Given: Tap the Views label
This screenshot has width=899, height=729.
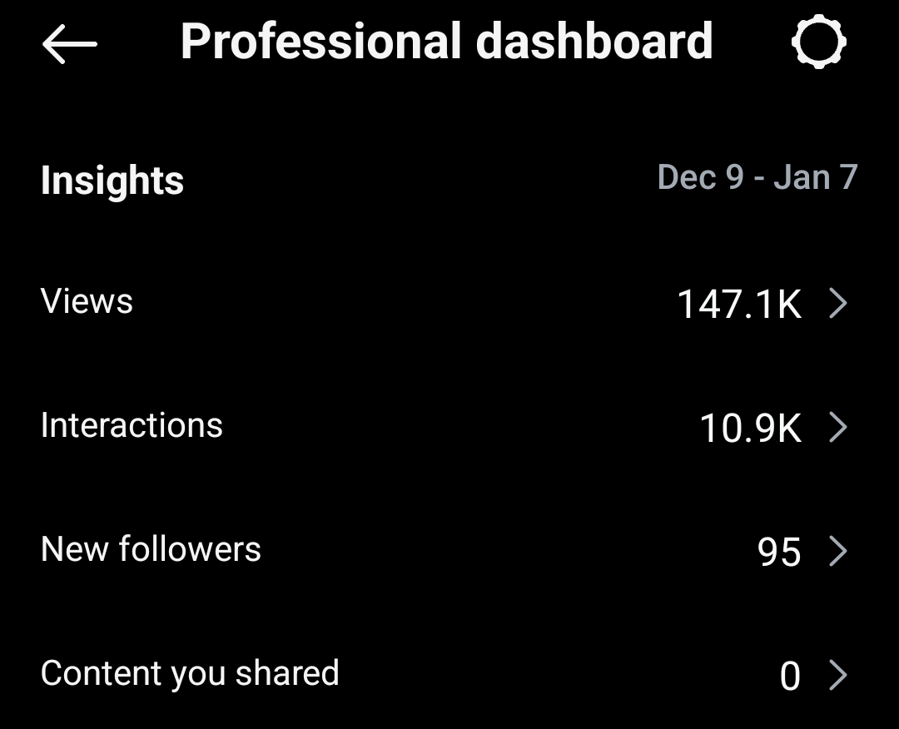Looking at the screenshot, I should (87, 301).
